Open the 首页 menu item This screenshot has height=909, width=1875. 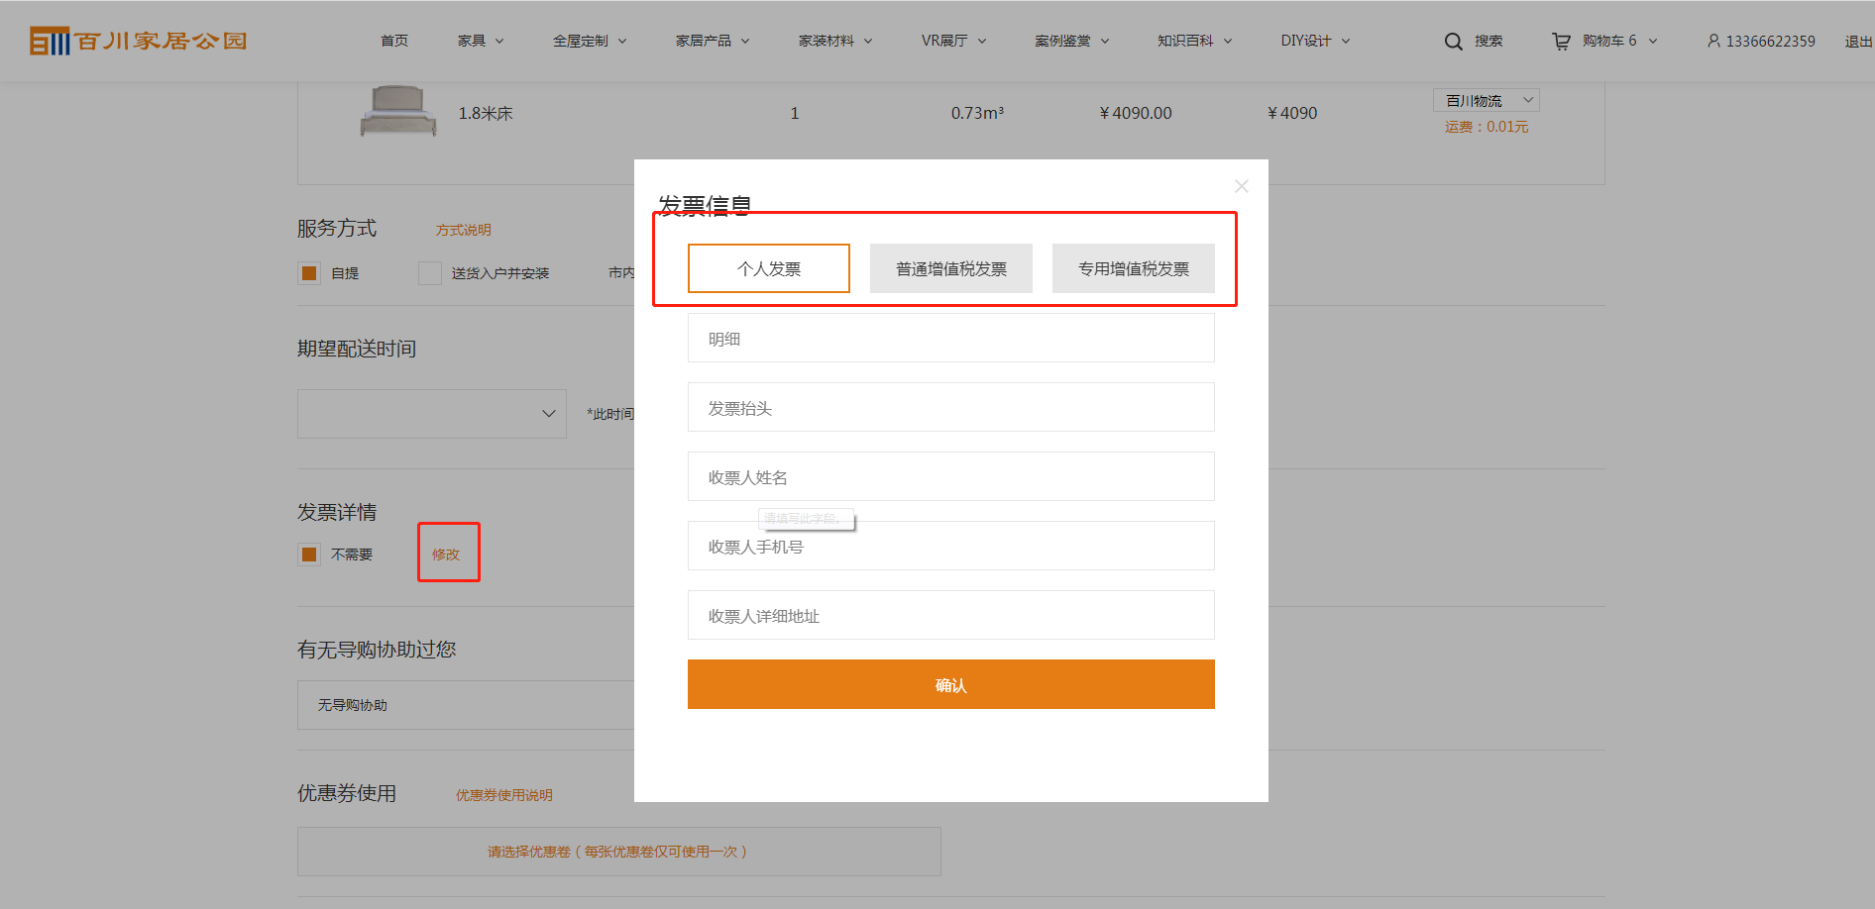point(394,41)
